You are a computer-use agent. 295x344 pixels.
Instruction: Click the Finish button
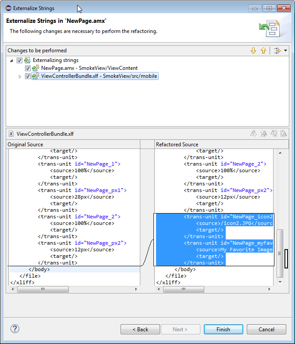pos(223,330)
